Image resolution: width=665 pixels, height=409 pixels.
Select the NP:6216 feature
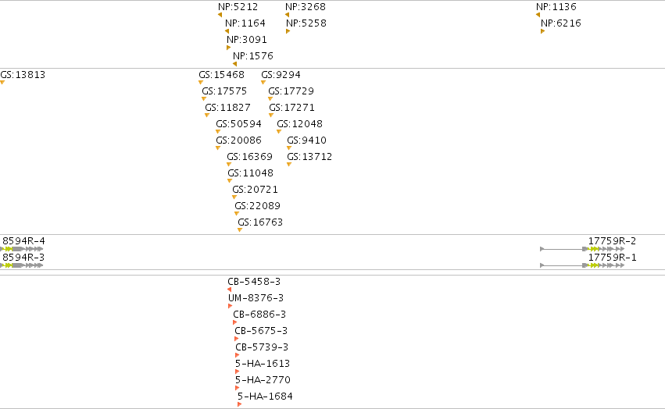pos(560,23)
